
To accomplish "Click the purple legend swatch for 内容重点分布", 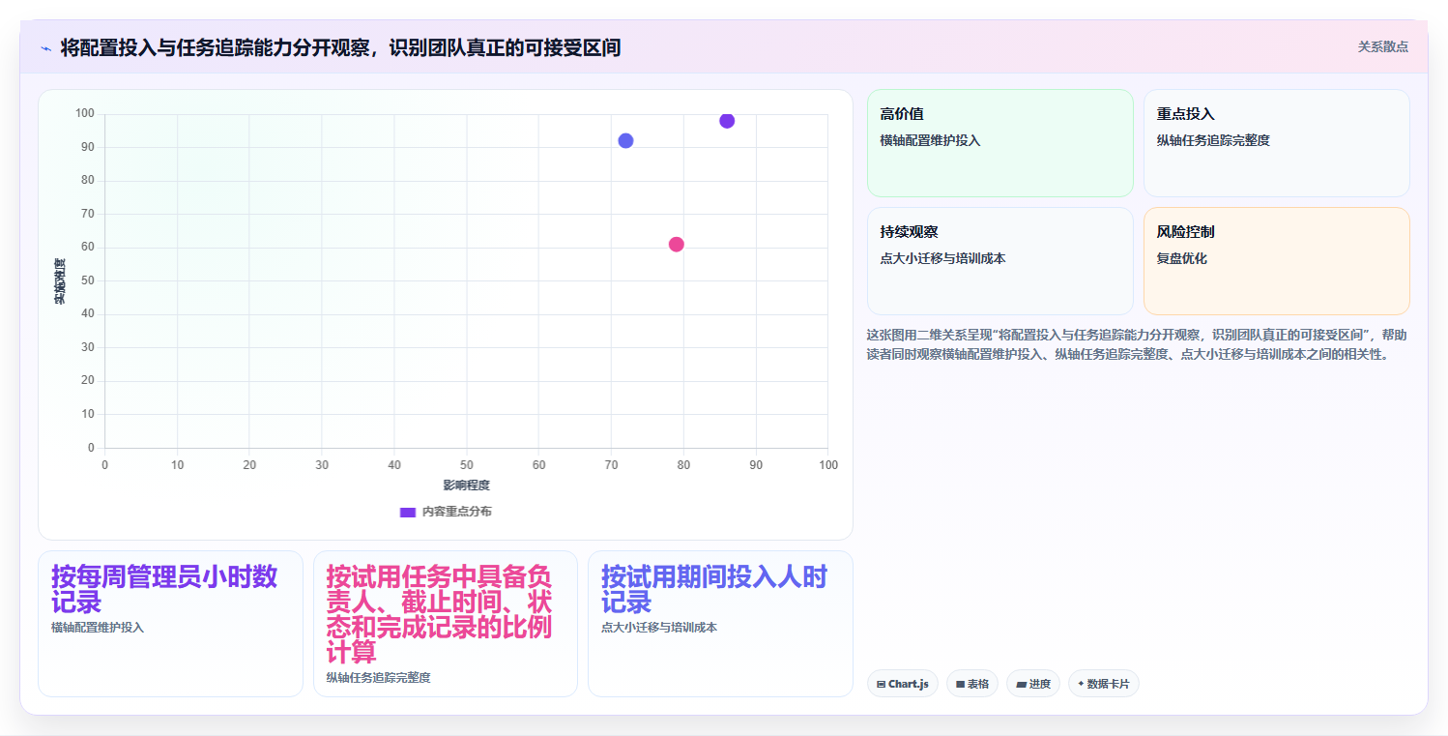I will click(x=408, y=512).
